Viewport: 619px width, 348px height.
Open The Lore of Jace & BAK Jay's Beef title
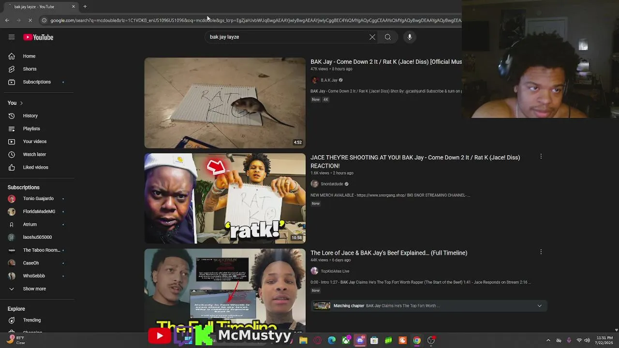(389, 253)
